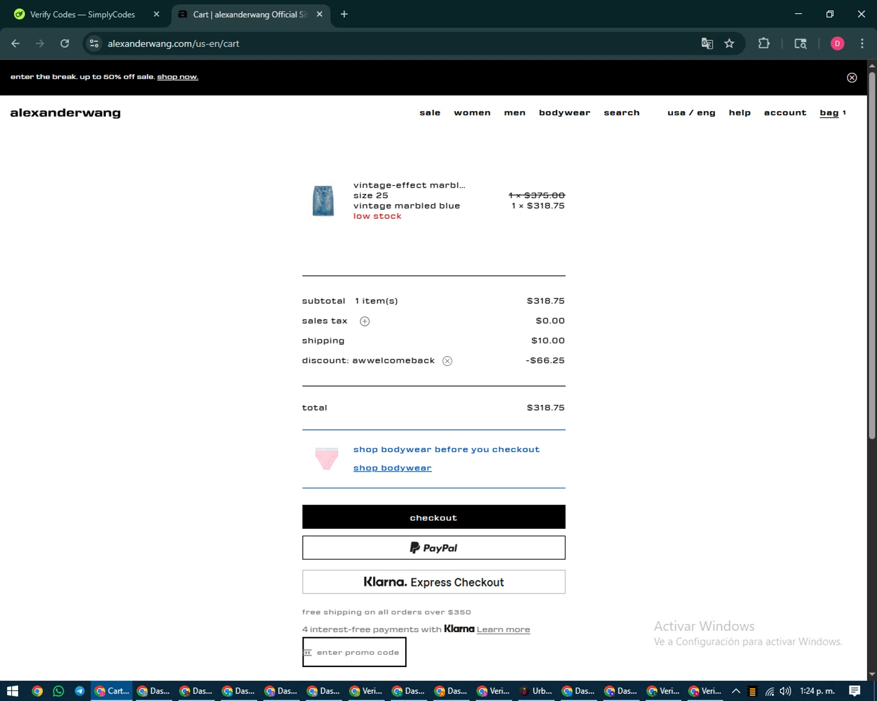Screen dimensions: 877x701
Task: Open a new browser tab
Action: tap(344, 14)
